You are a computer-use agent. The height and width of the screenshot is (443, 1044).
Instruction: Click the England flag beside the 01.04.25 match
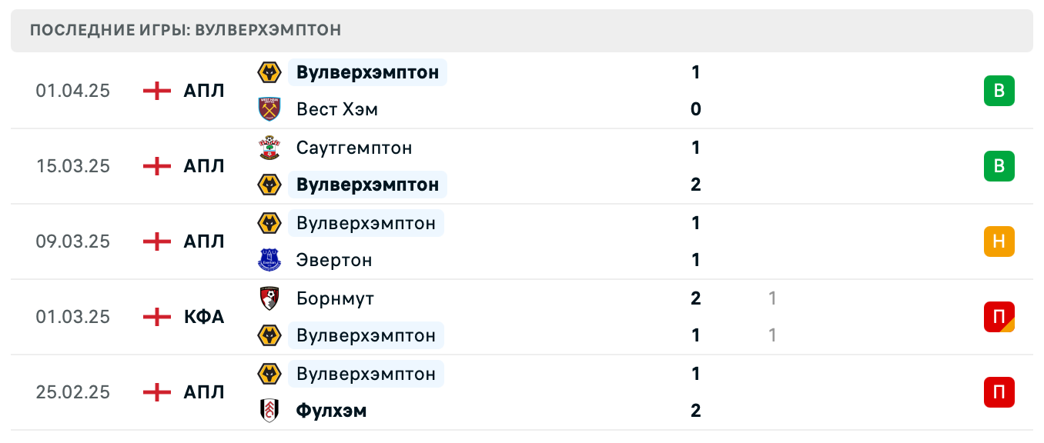tap(156, 91)
